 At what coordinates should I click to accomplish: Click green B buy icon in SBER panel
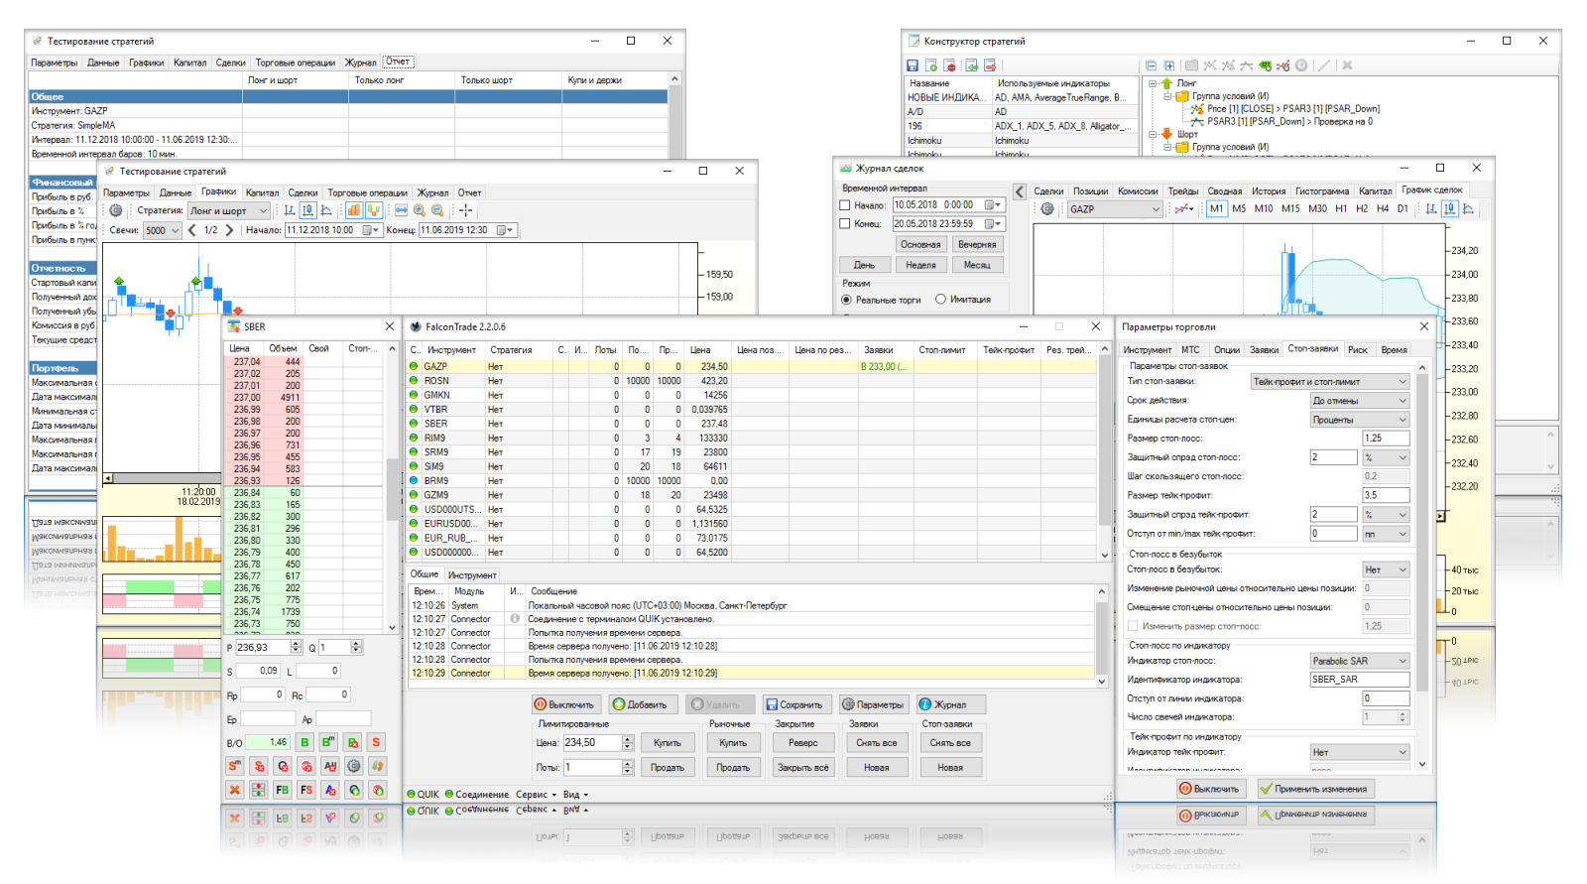coord(305,742)
